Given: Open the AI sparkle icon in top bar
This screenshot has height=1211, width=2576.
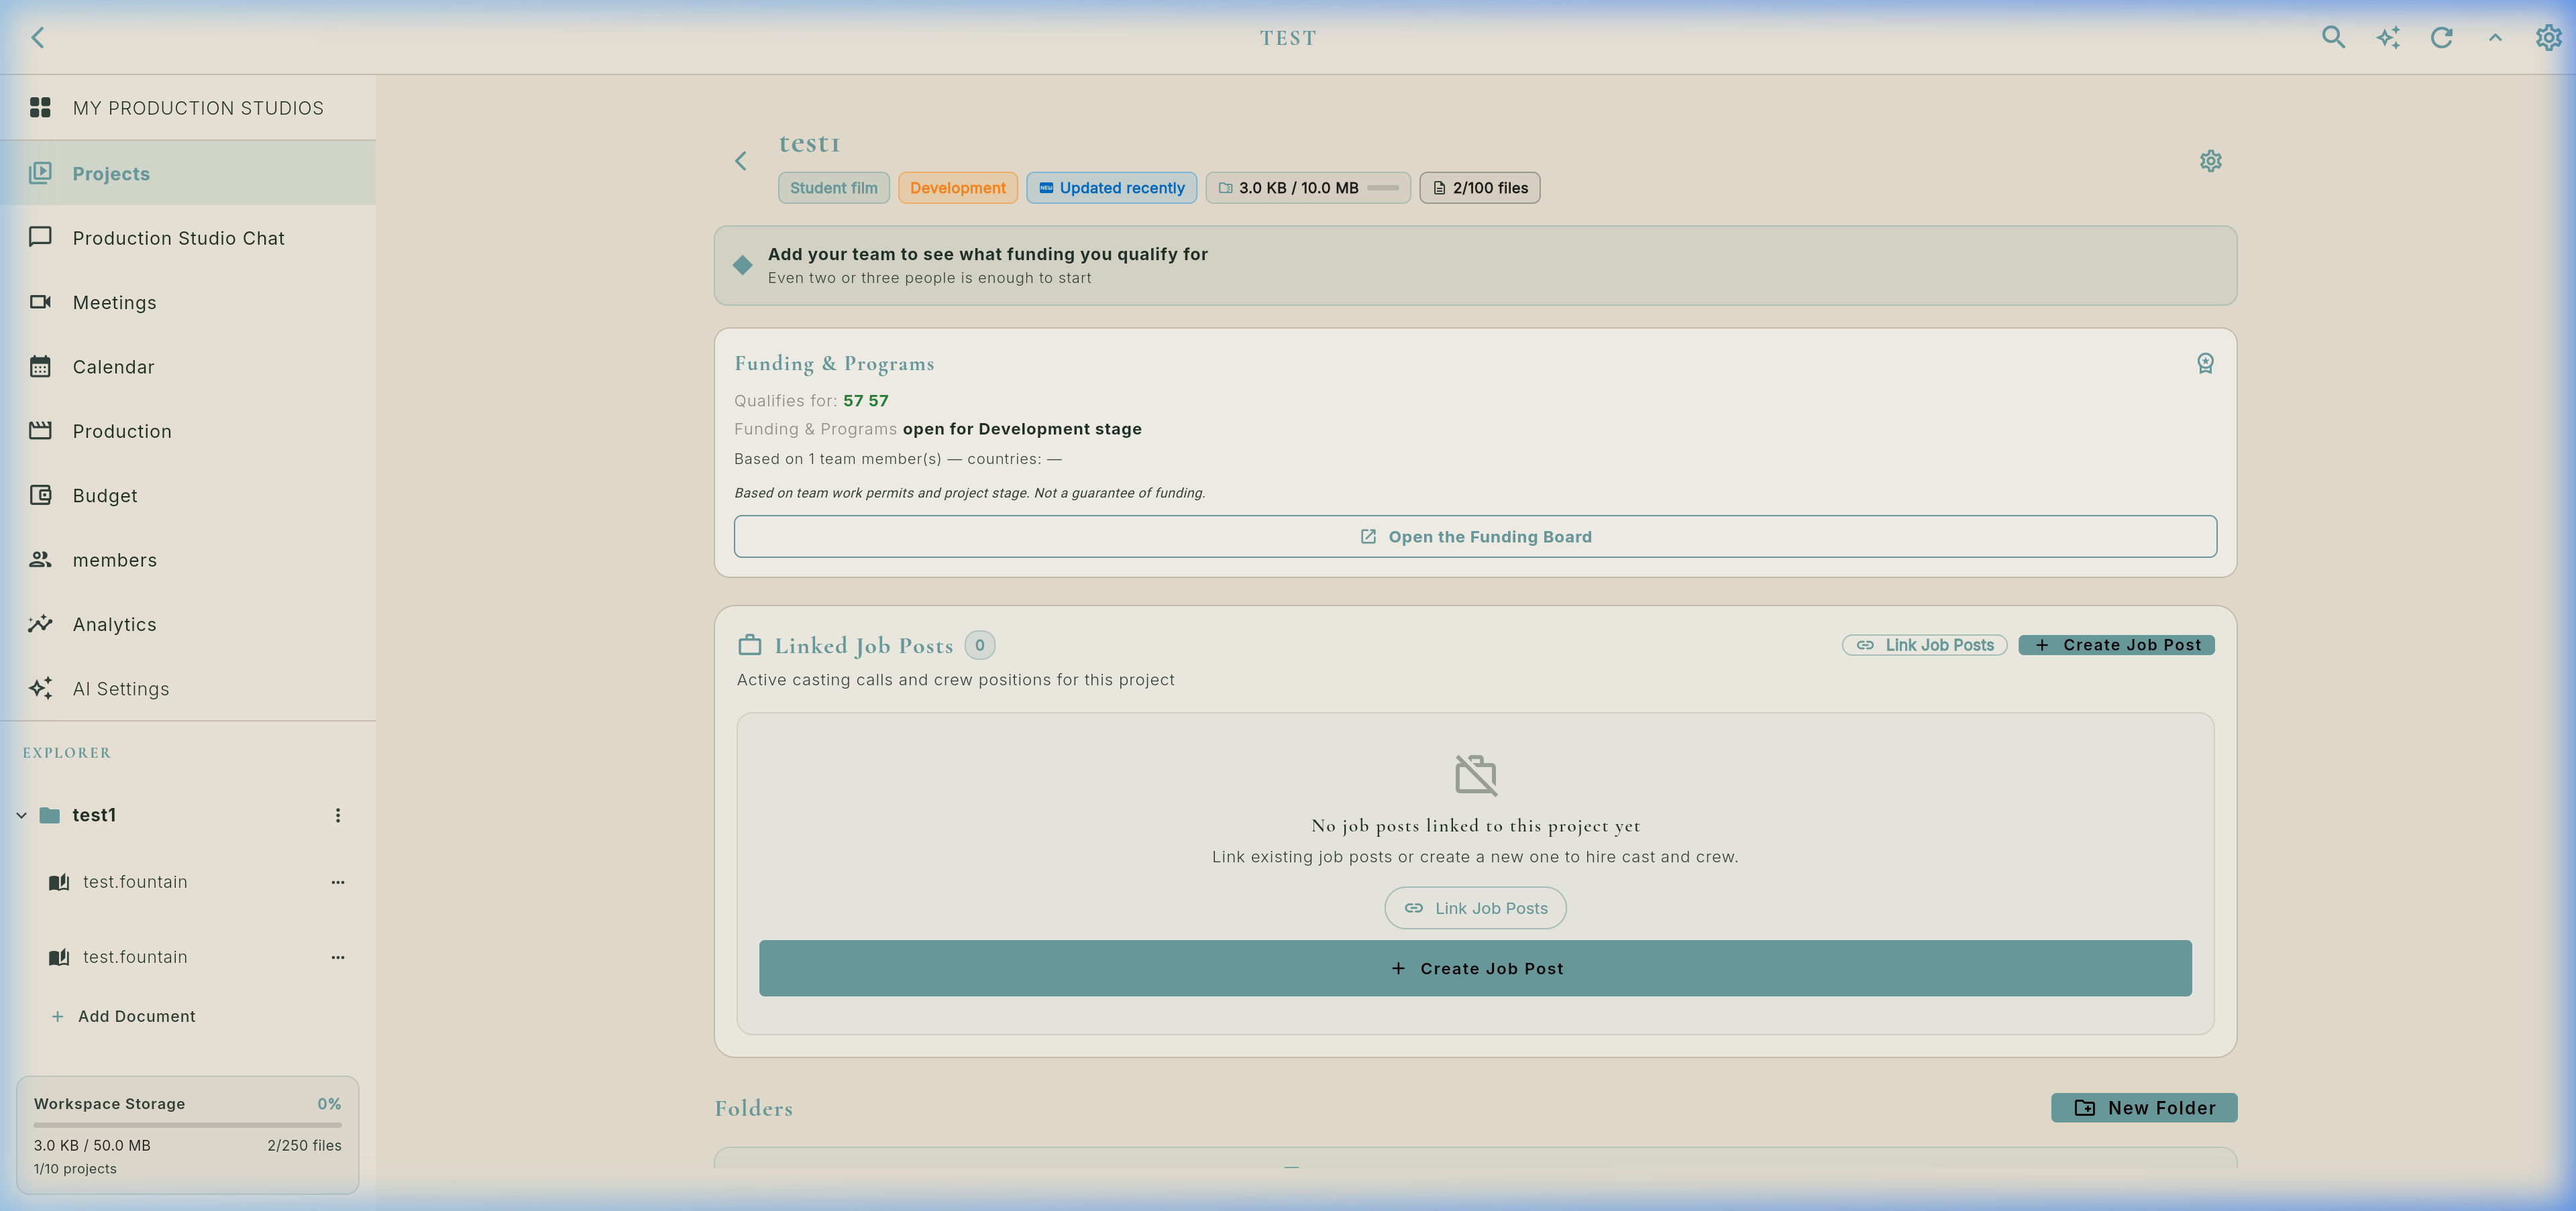Looking at the screenshot, I should [x=2388, y=37].
